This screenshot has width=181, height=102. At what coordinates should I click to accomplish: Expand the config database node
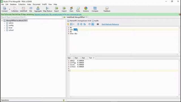(5, 25)
